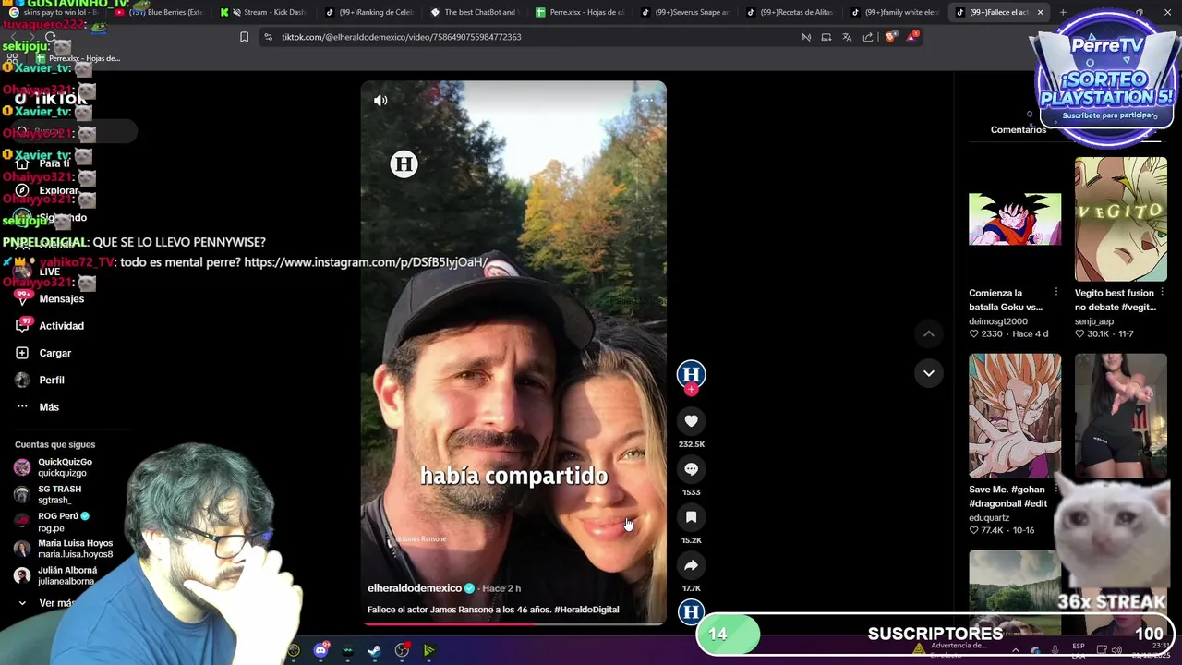Open a new browser tab
Image resolution: width=1182 pixels, height=665 pixels.
click(1063, 12)
